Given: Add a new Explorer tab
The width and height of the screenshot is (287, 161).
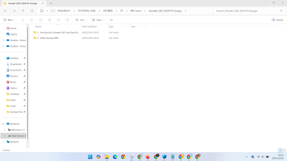Looking at the screenshot, I should coord(51,3).
